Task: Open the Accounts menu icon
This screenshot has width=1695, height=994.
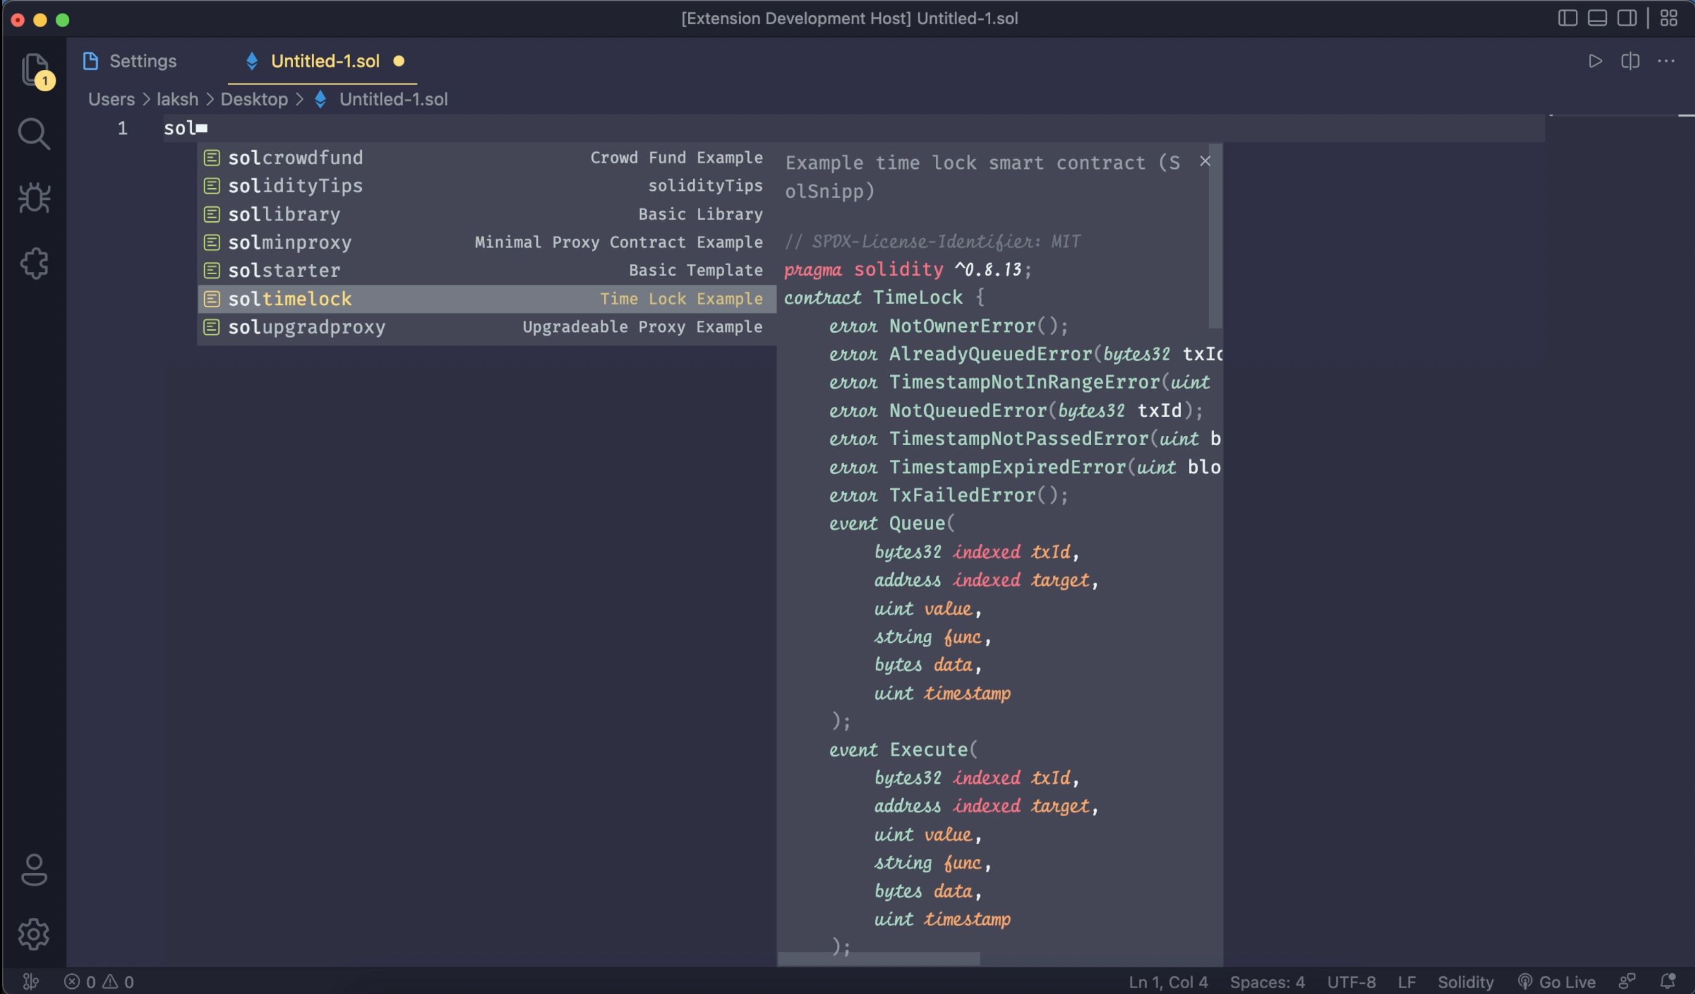Action: coord(34,870)
